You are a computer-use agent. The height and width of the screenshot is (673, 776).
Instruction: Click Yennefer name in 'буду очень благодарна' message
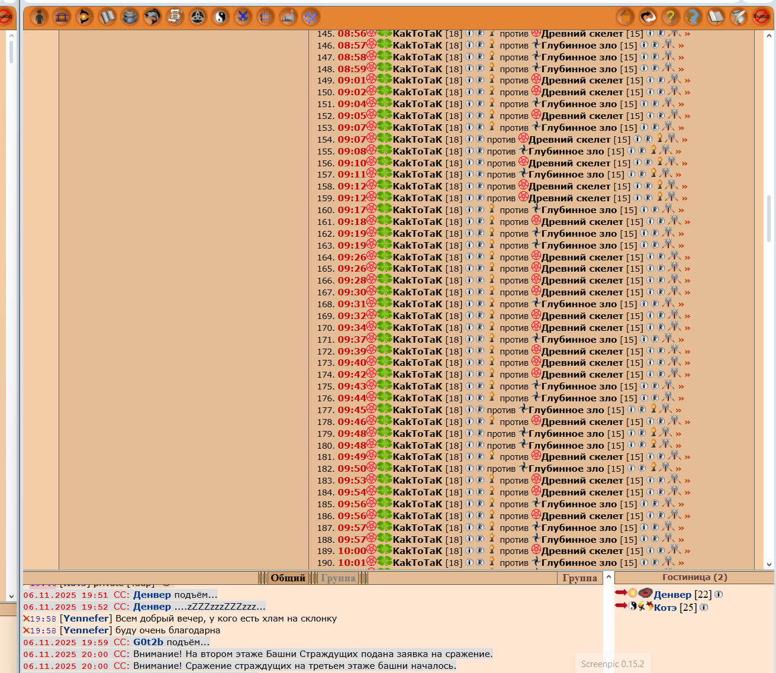(86, 630)
